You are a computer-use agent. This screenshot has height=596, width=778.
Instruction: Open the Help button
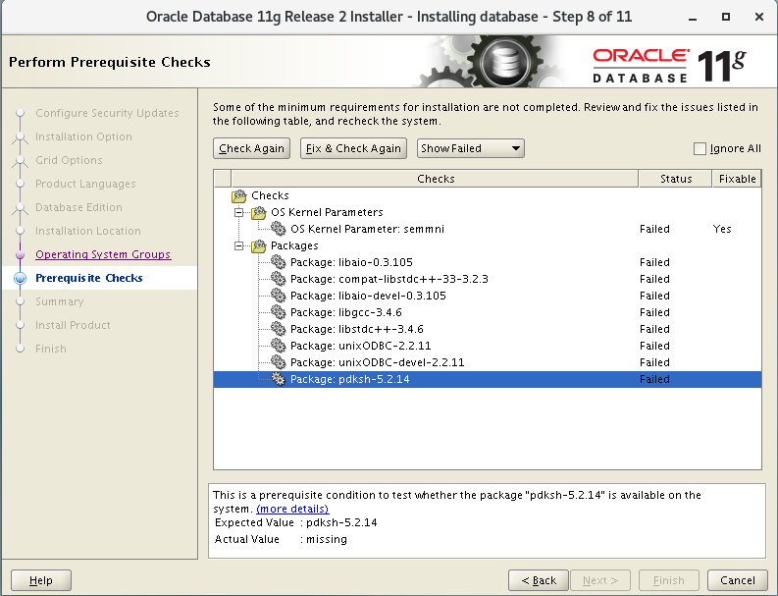(x=40, y=580)
